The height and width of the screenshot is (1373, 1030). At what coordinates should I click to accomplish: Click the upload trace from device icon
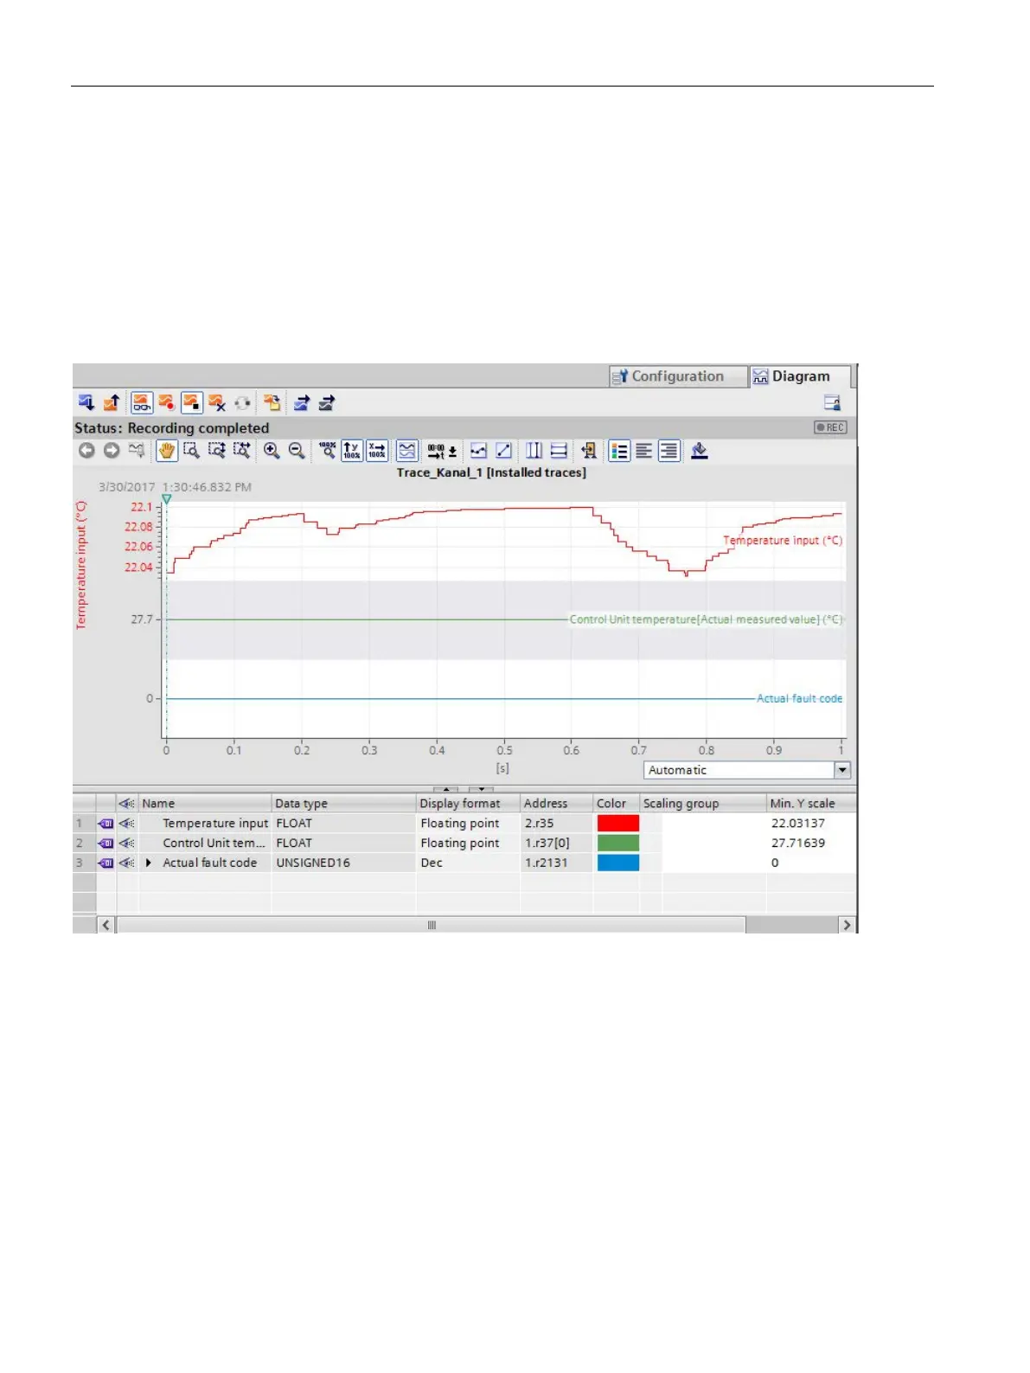[112, 403]
